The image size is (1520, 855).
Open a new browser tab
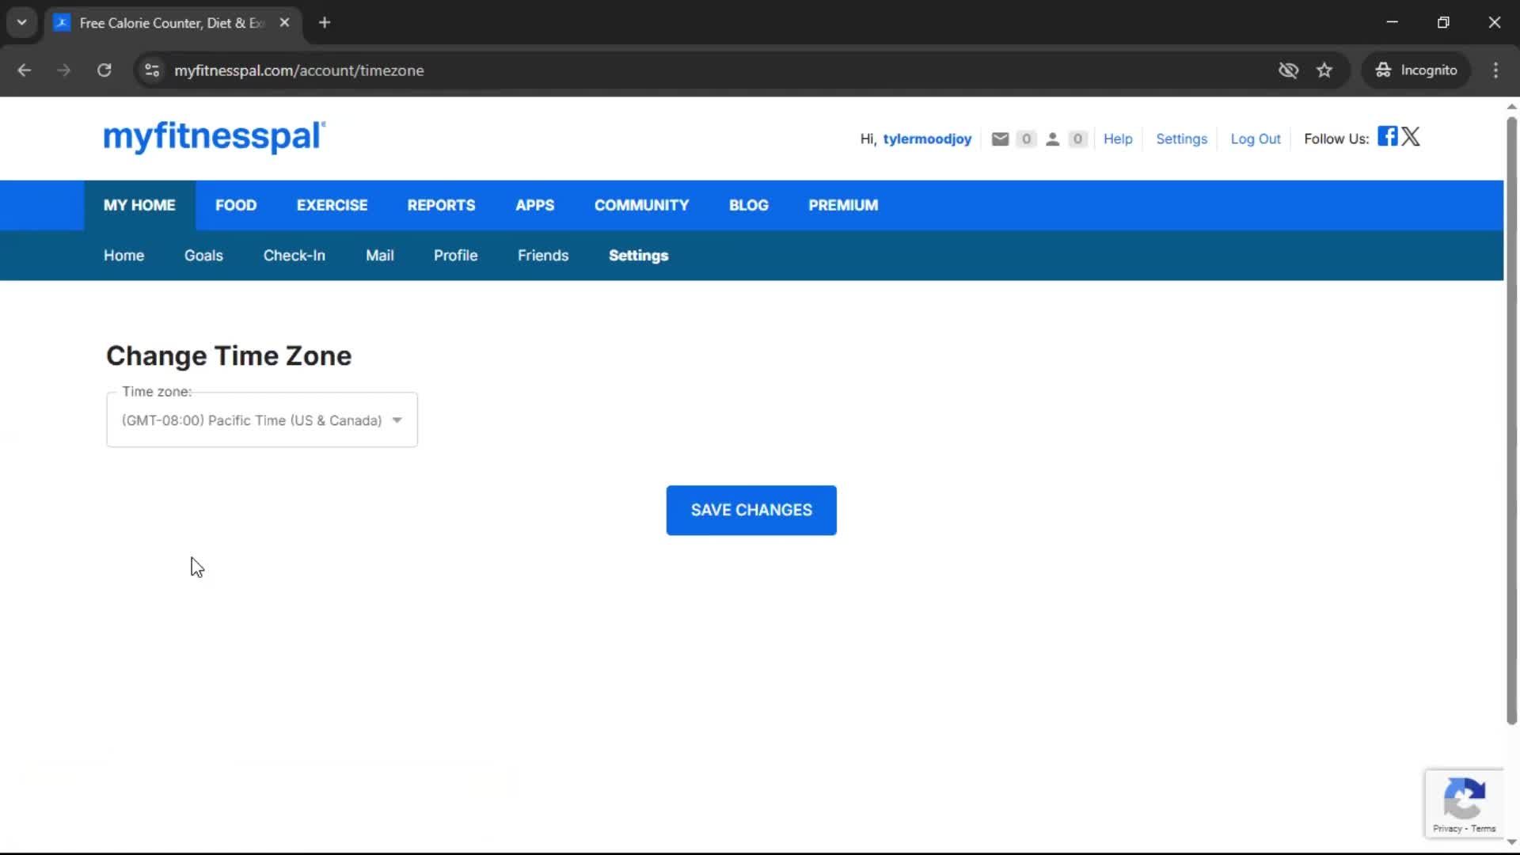tap(325, 23)
